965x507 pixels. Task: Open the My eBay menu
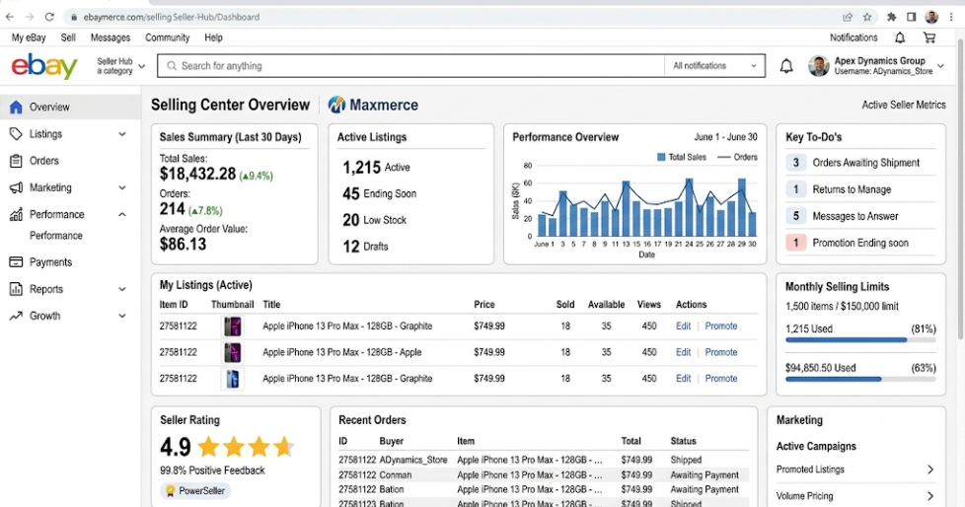[29, 37]
